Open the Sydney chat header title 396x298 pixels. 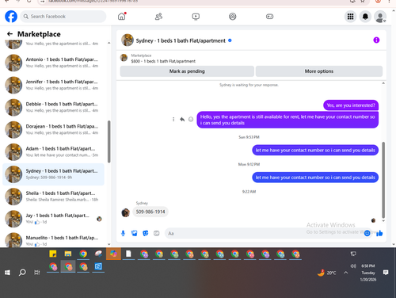click(x=181, y=40)
